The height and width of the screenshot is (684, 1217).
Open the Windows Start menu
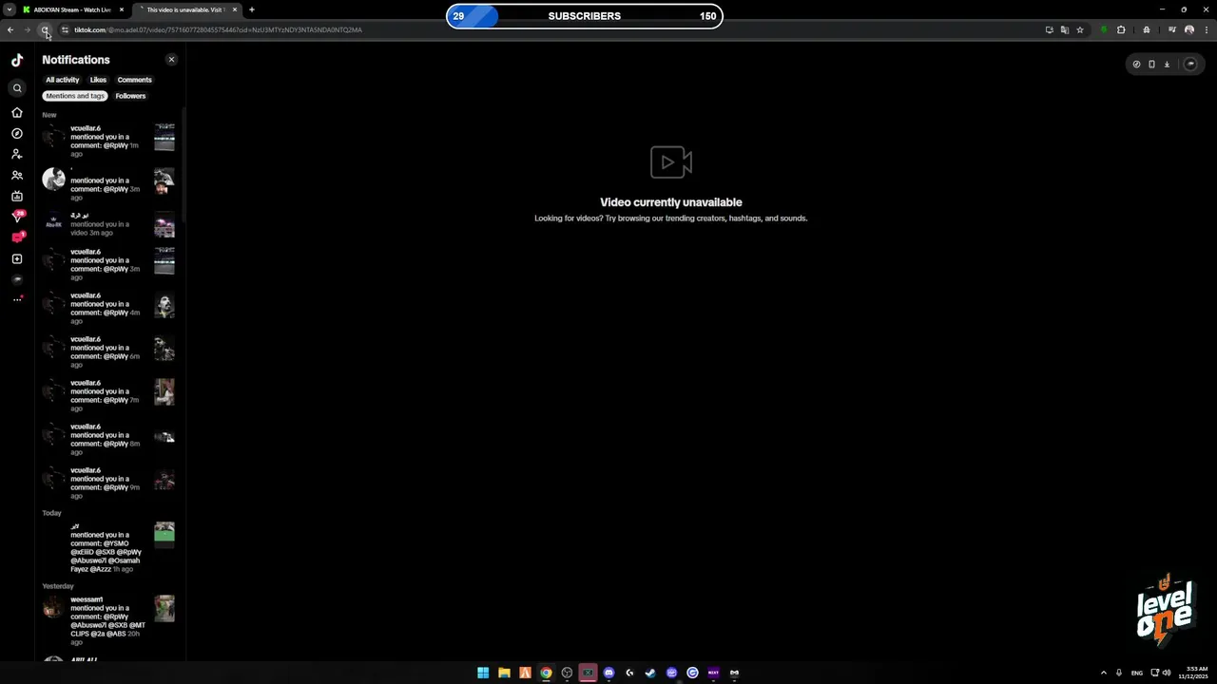pyautogui.click(x=483, y=673)
